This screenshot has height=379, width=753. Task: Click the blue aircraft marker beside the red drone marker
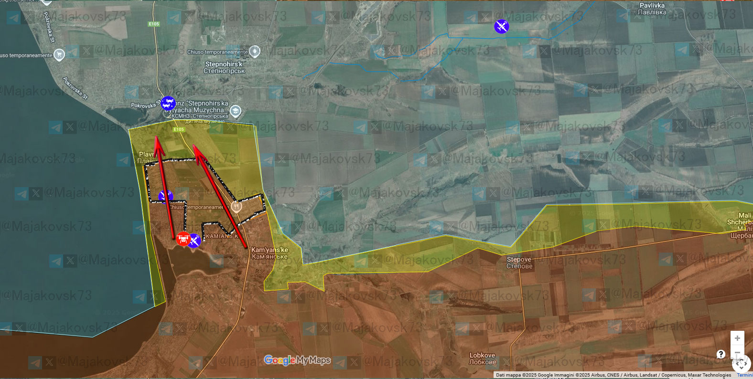point(194,241)
